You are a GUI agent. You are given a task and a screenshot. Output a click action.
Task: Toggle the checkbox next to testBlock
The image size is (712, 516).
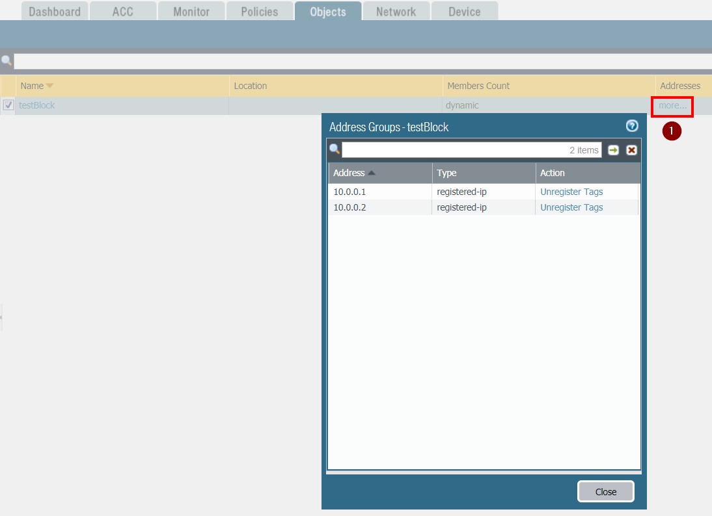[8, 105]
